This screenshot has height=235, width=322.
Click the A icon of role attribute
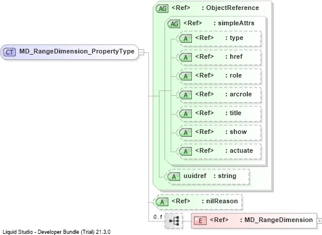(x=185, y=76)
